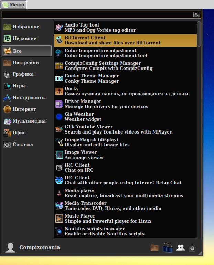
Task: Click the Conky Theme Manager CM icon
Action: 59,78
